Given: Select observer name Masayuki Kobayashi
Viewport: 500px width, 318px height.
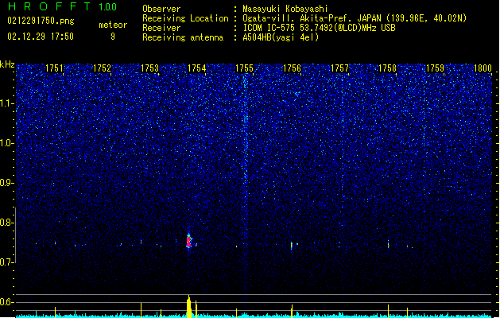Looking at the screenshot, I should click(285, 9).
